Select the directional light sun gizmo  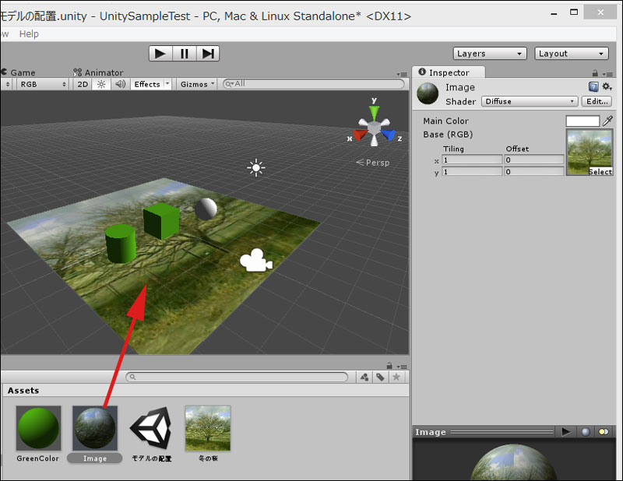[x=256, y=167]
